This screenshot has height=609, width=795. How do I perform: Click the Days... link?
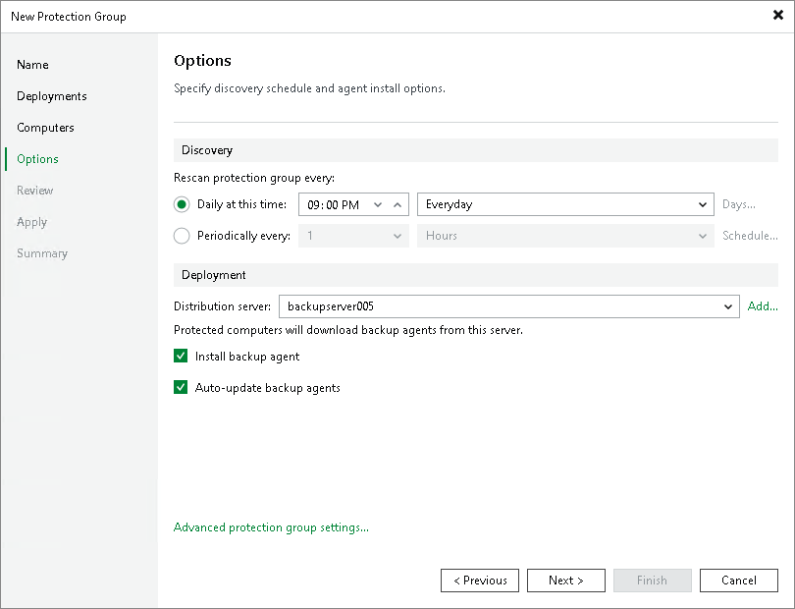[739, 204]
